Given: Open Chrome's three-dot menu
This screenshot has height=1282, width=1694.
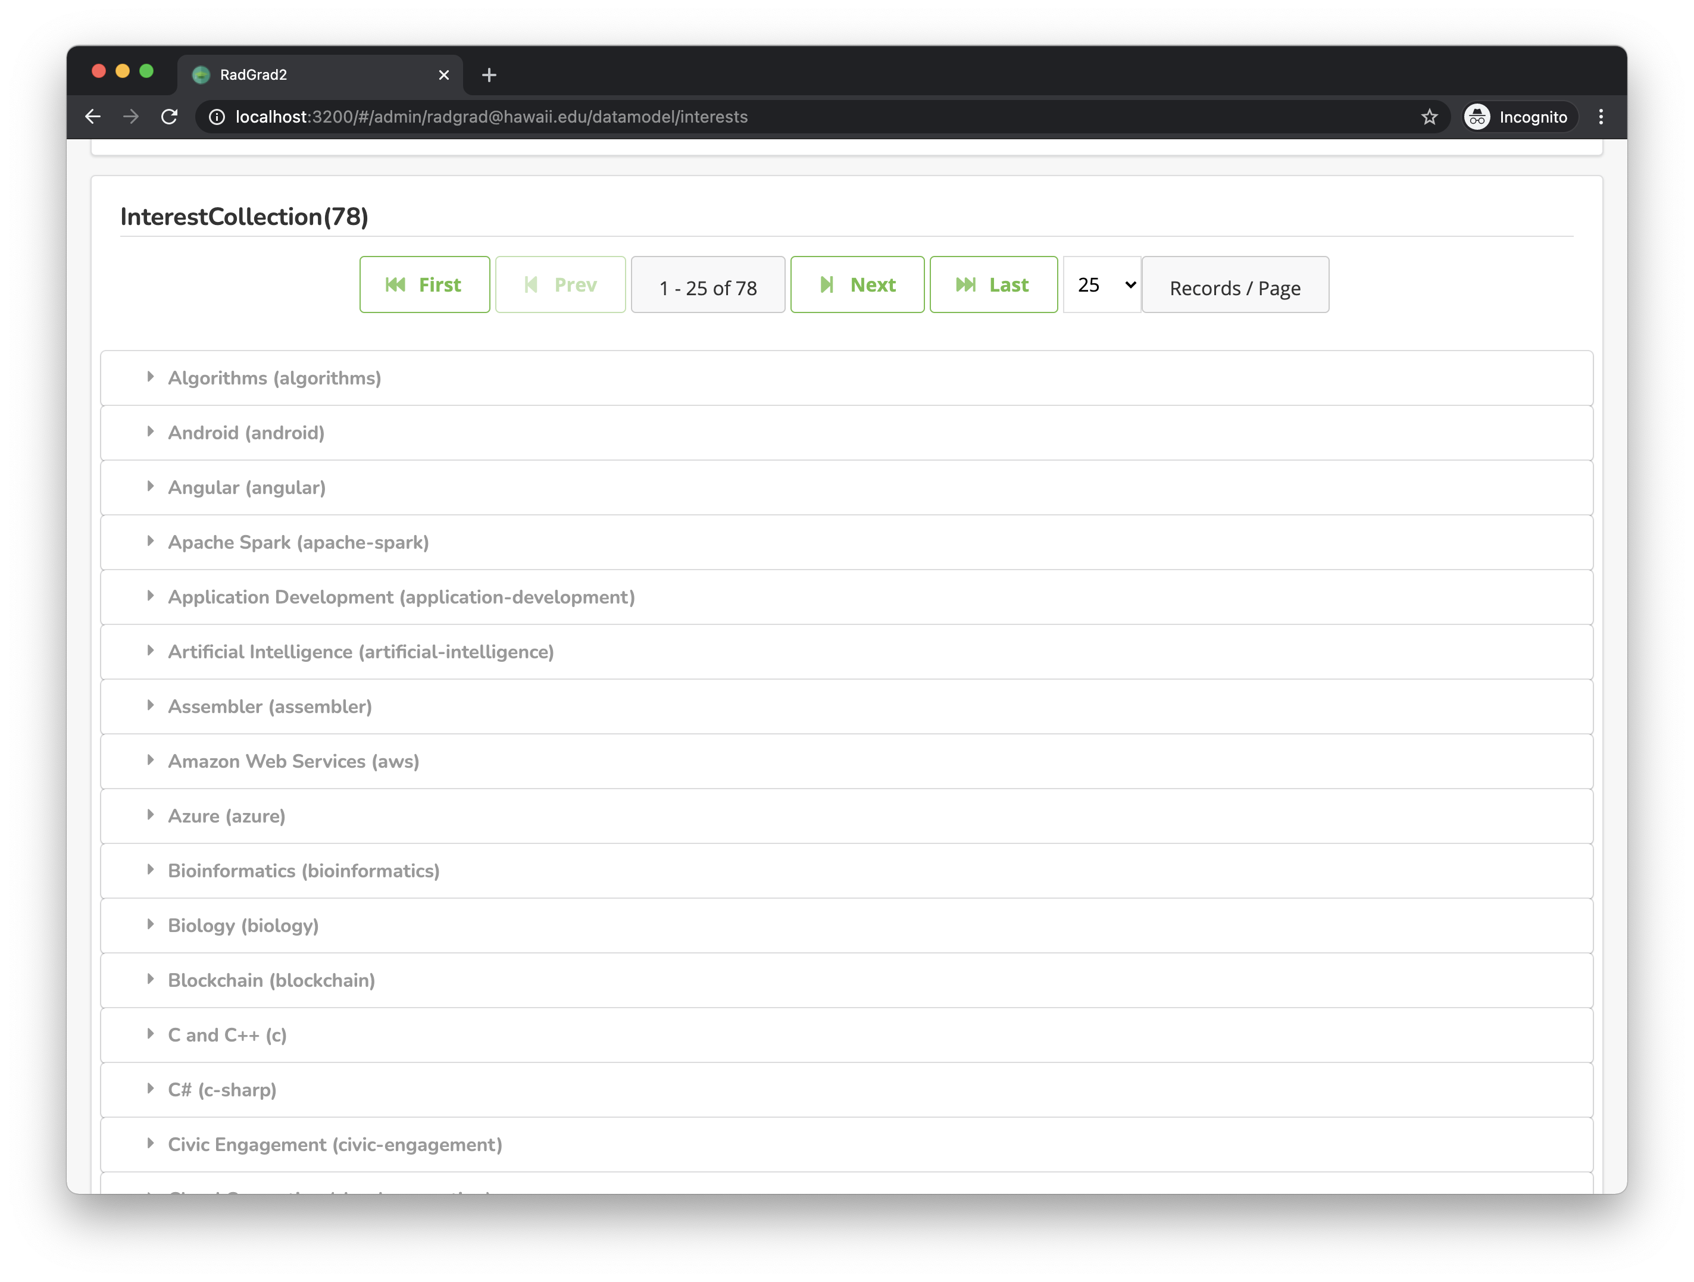Looking at the screenshot, I should [1601, 117].
